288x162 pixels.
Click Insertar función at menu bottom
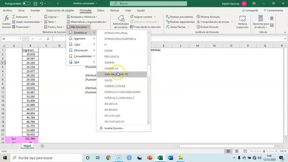coord(114,128)
